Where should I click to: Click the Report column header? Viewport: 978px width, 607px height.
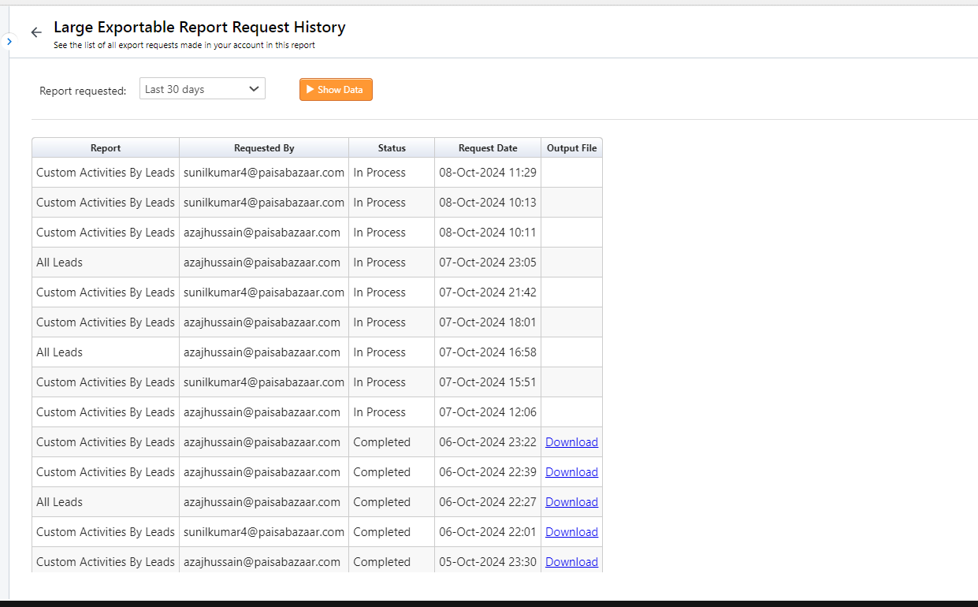coord(106,148)
